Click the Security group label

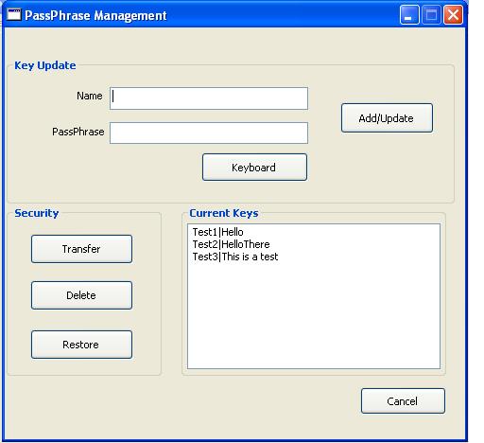[x=37, y=213]
